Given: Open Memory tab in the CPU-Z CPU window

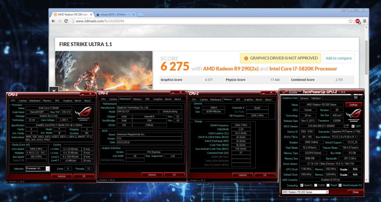Looking at the screenshot, I should tap(47, 101).
